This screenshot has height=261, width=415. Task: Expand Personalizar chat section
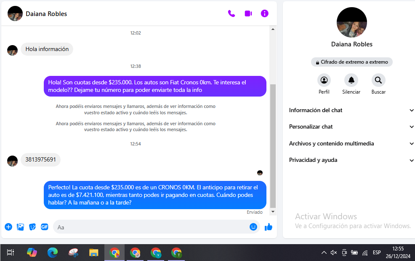pyautogui.click(x=351, y=127)
